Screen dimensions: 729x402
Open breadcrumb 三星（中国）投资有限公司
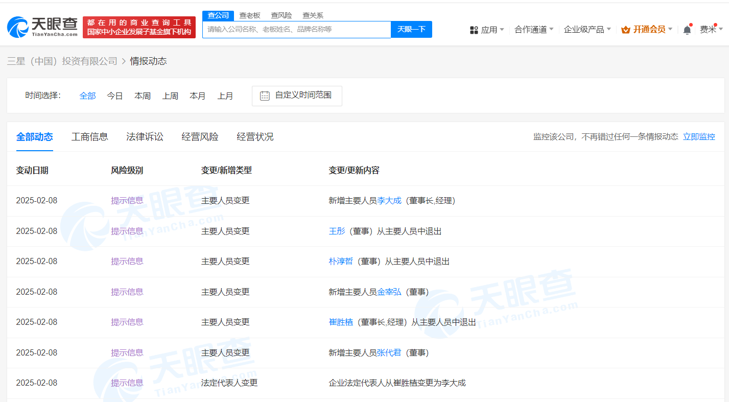[x=62, y=61]
